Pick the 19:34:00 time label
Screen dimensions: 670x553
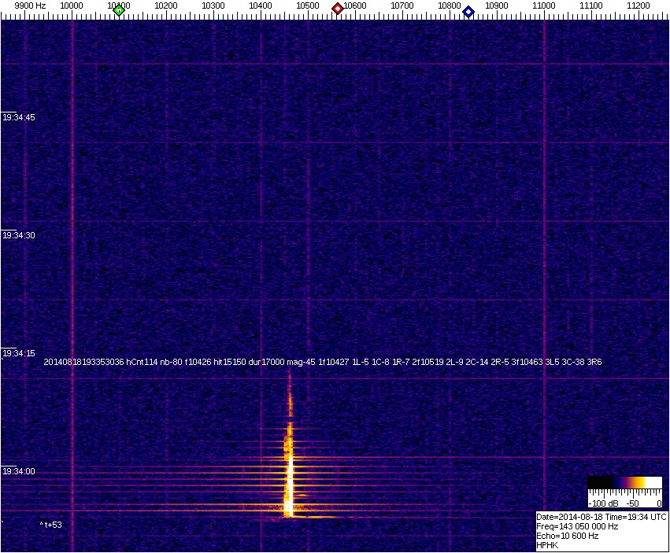[19, 471]
